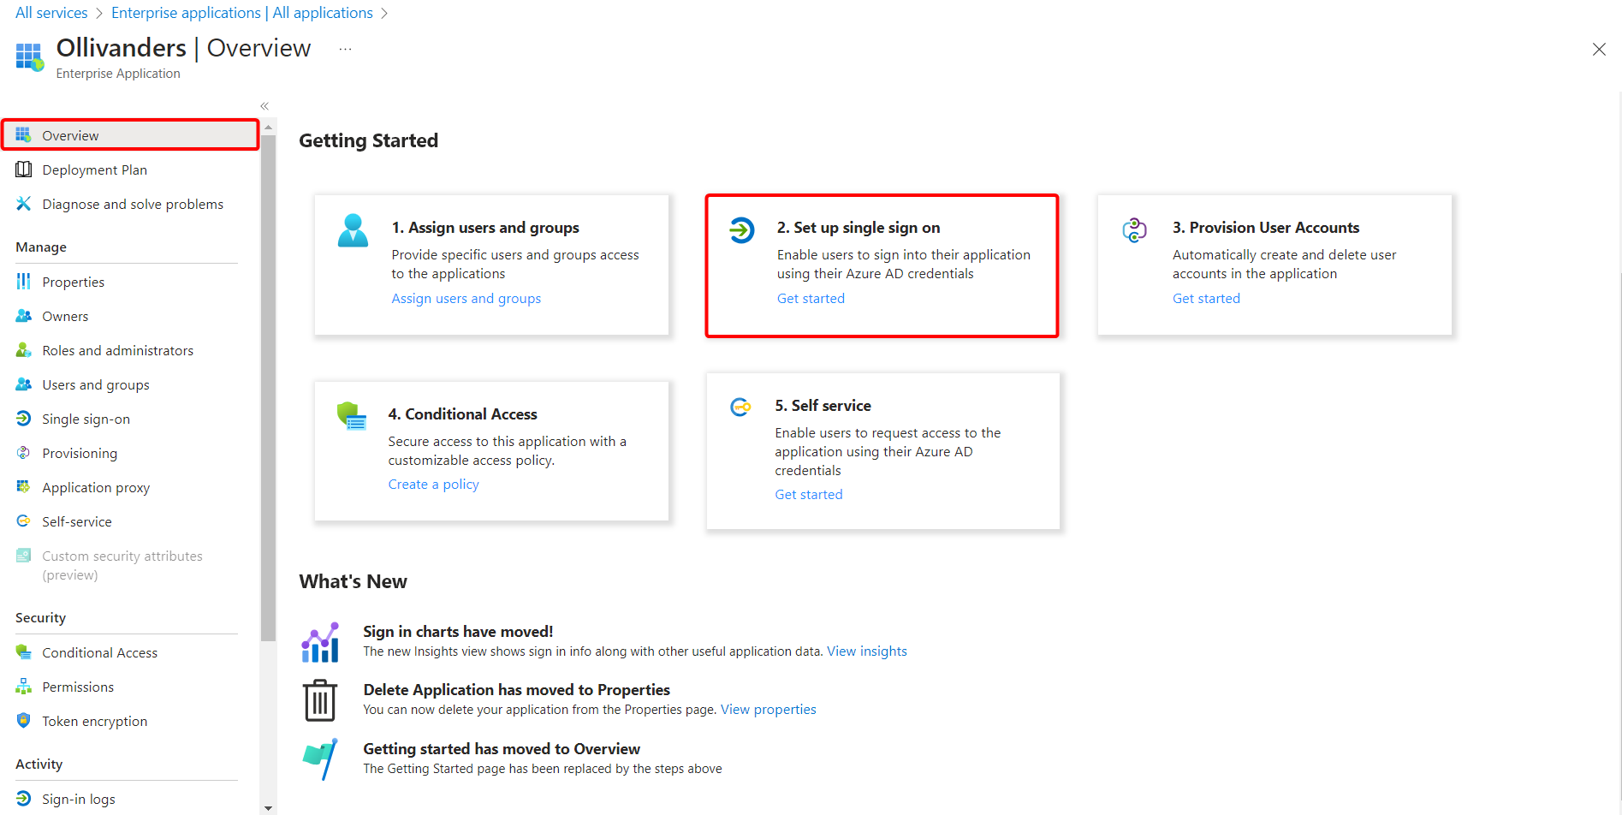Click the Self-service icon in sidebar

23,521
